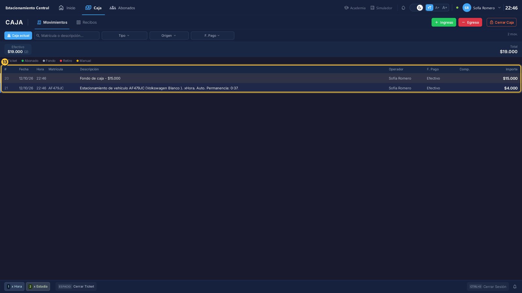The height and width of the screenshot is (293, 522).
Task: Click the green online status dot
Action: tap(457, 8)
